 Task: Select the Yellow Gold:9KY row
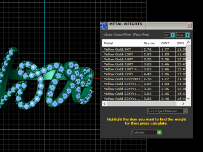(x=144, y=49)
